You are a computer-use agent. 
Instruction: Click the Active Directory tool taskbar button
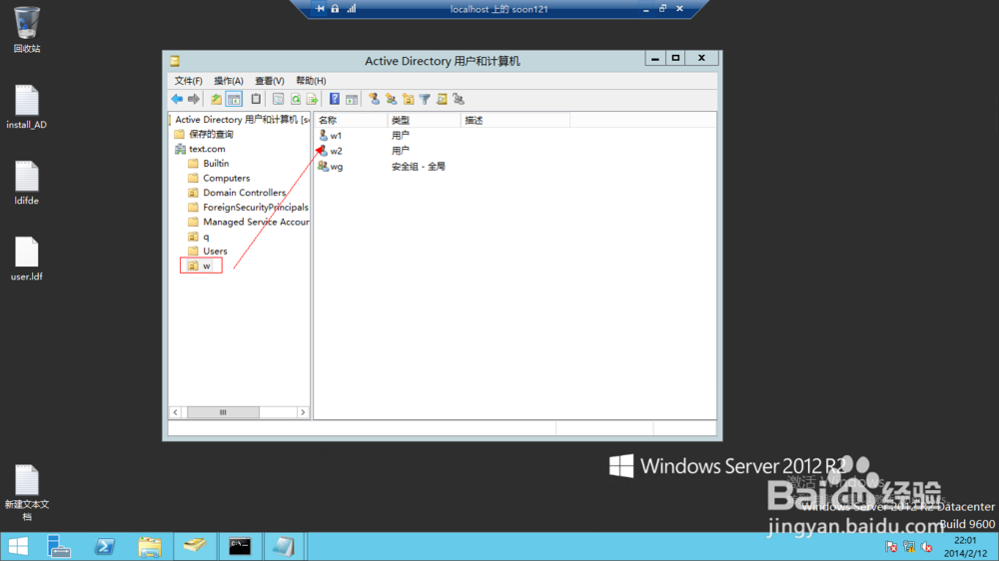(195, 546)
